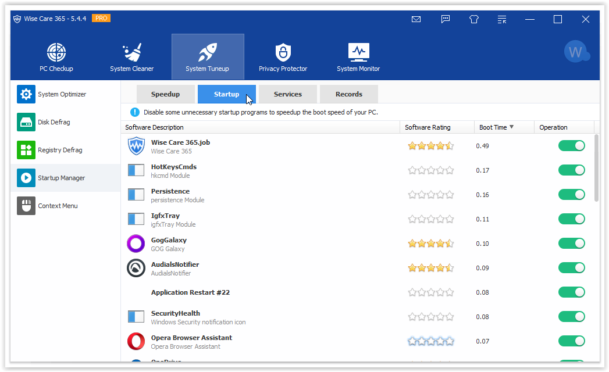Open the Privacy Protector section
Image resolution: width=609 pixels, height=372 pixels.
[x=283, y=57]
